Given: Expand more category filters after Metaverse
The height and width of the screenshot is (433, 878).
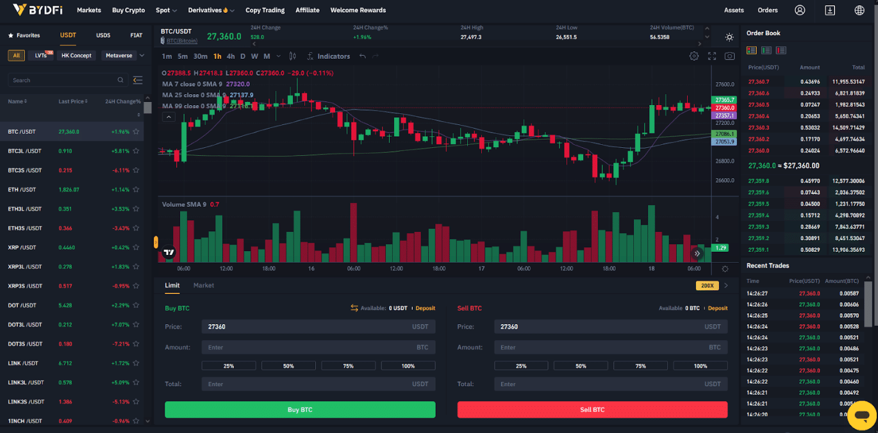Looking at the screenshot, I should [142, 56].
